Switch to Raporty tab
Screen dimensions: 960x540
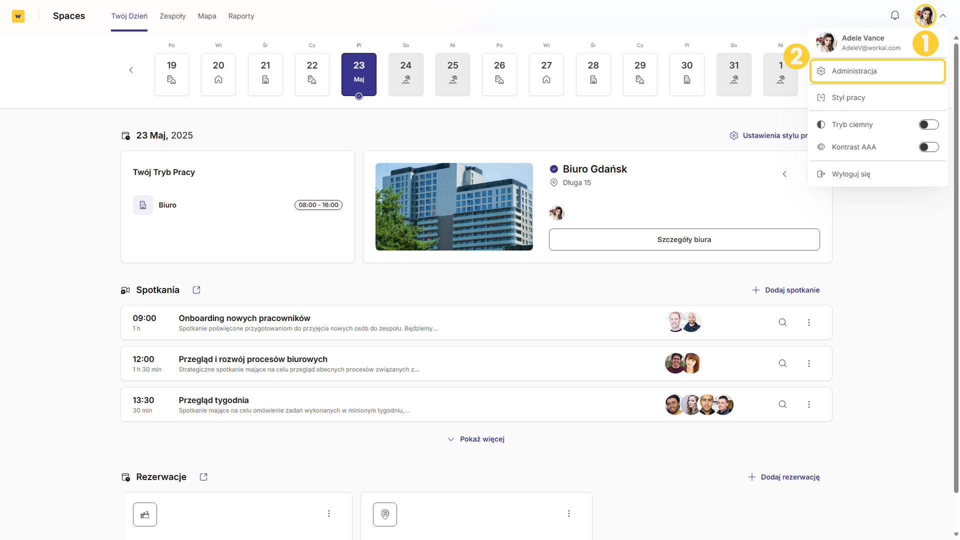[x=241, y=16]
